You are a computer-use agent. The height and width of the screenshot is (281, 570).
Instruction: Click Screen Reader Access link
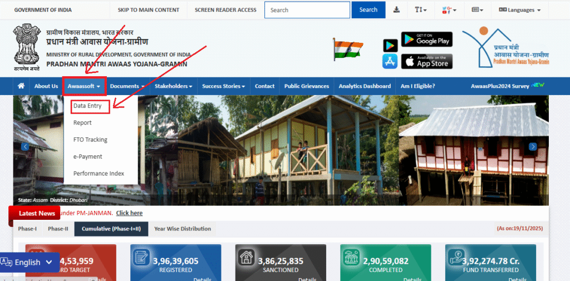225,10
